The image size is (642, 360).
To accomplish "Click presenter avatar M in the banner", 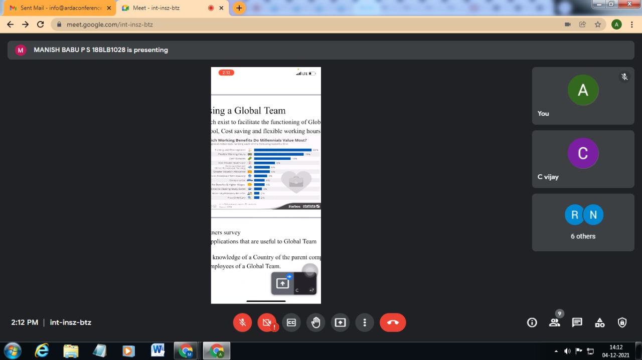I will [x=21, y=50].
